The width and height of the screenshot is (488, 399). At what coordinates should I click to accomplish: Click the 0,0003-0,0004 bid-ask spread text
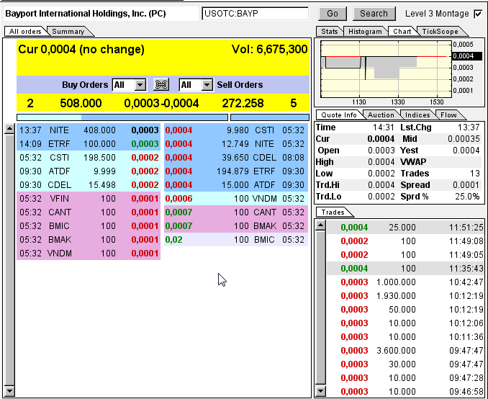click(x=161, y=104)
